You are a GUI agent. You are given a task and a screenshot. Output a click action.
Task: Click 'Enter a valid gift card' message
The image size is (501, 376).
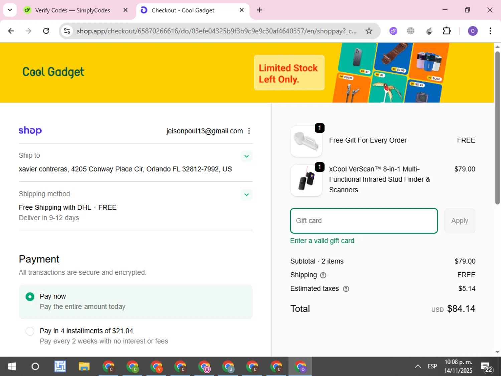[322, 241]
